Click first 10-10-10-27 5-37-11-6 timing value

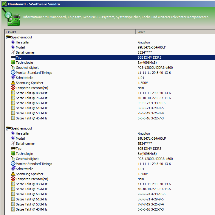[154, 98]
